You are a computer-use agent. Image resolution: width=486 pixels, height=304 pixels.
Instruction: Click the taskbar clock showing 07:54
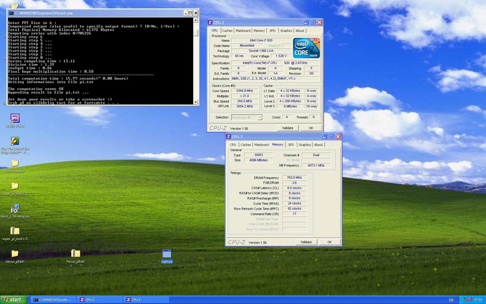(478, 300)
